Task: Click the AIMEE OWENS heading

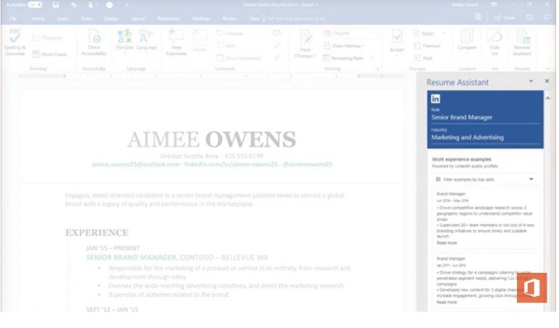Action: point(212,139)
